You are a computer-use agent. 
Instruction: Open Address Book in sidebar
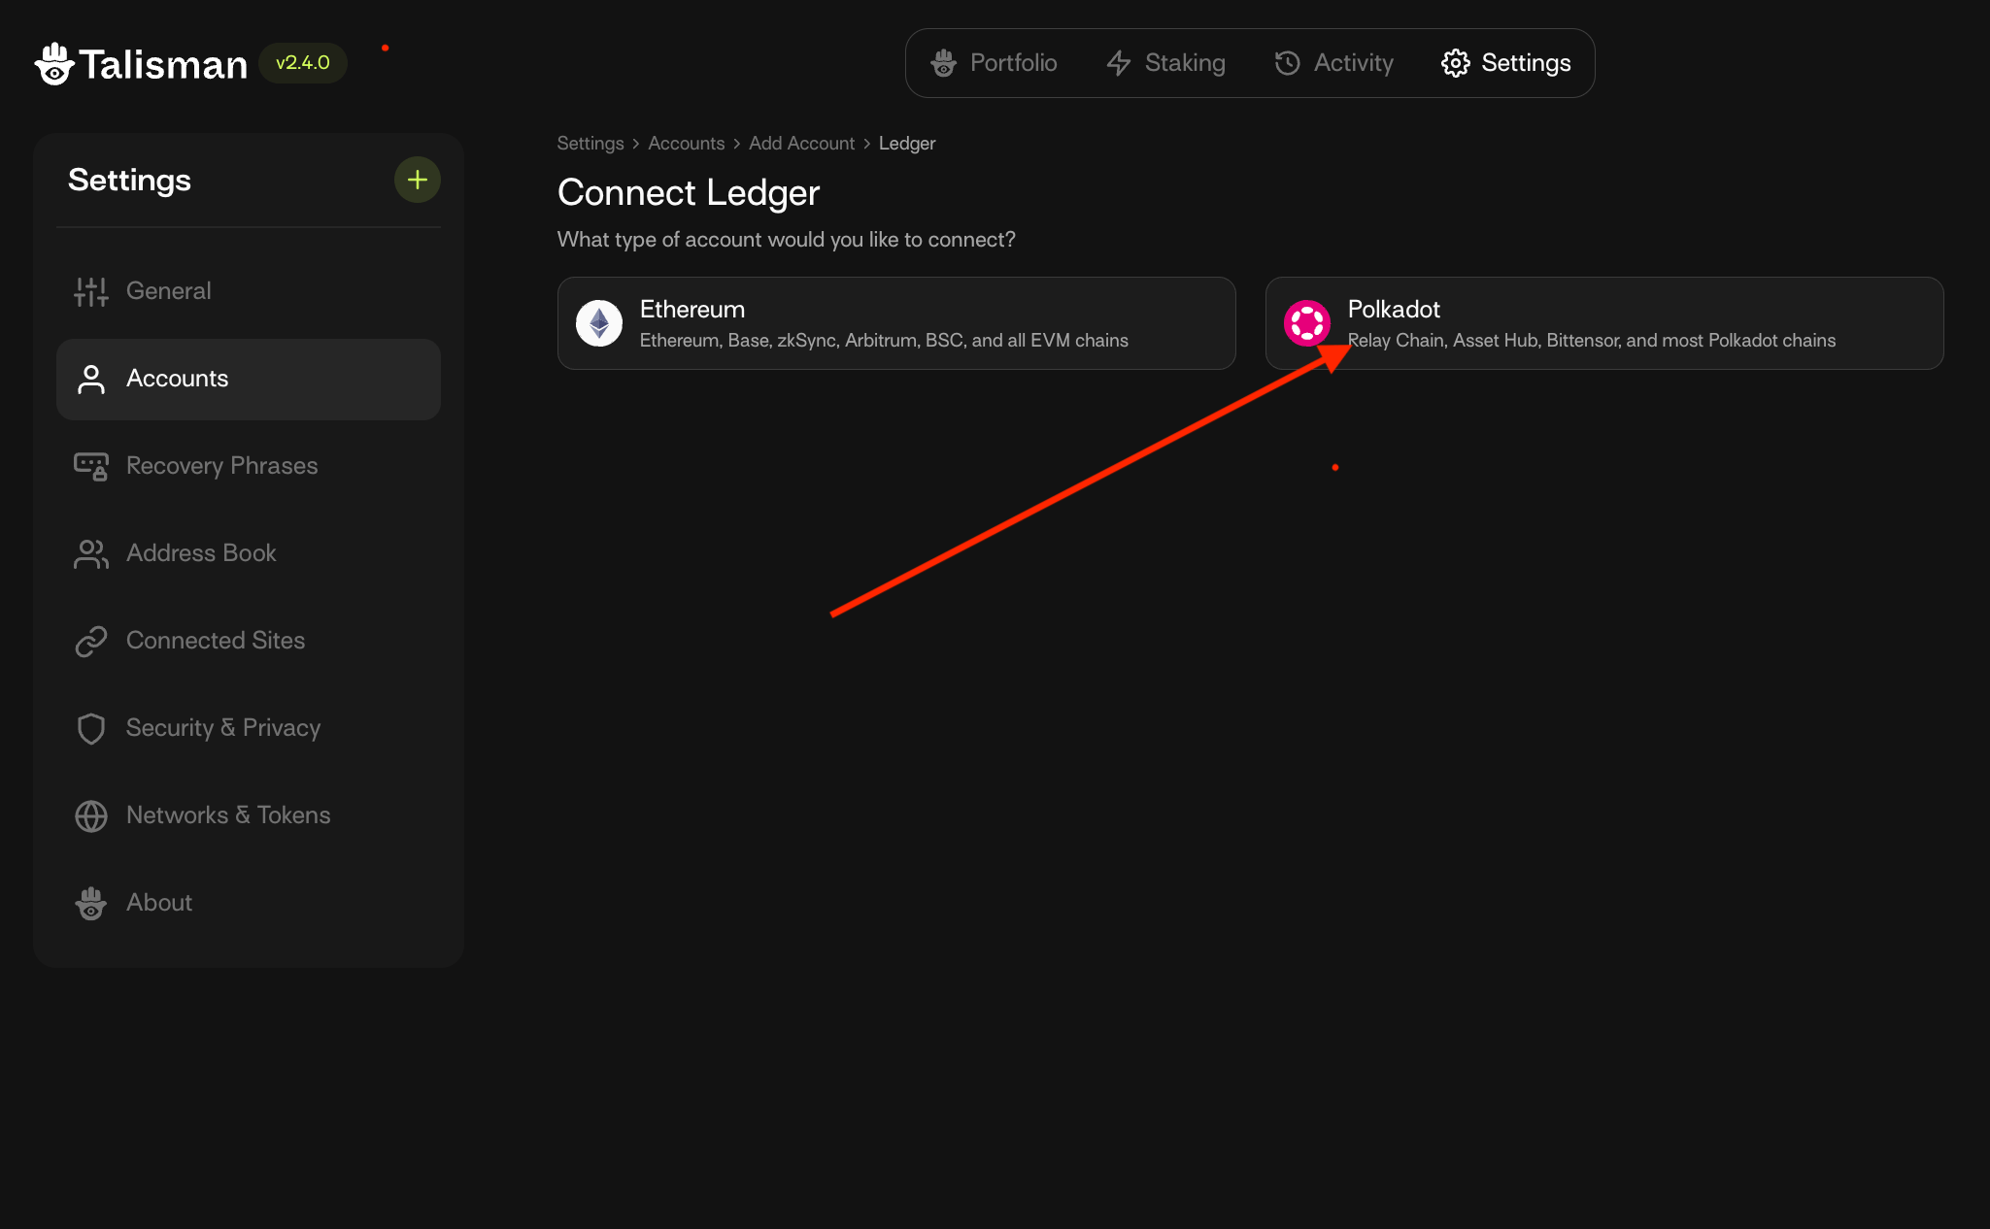(x=201, y=553)
